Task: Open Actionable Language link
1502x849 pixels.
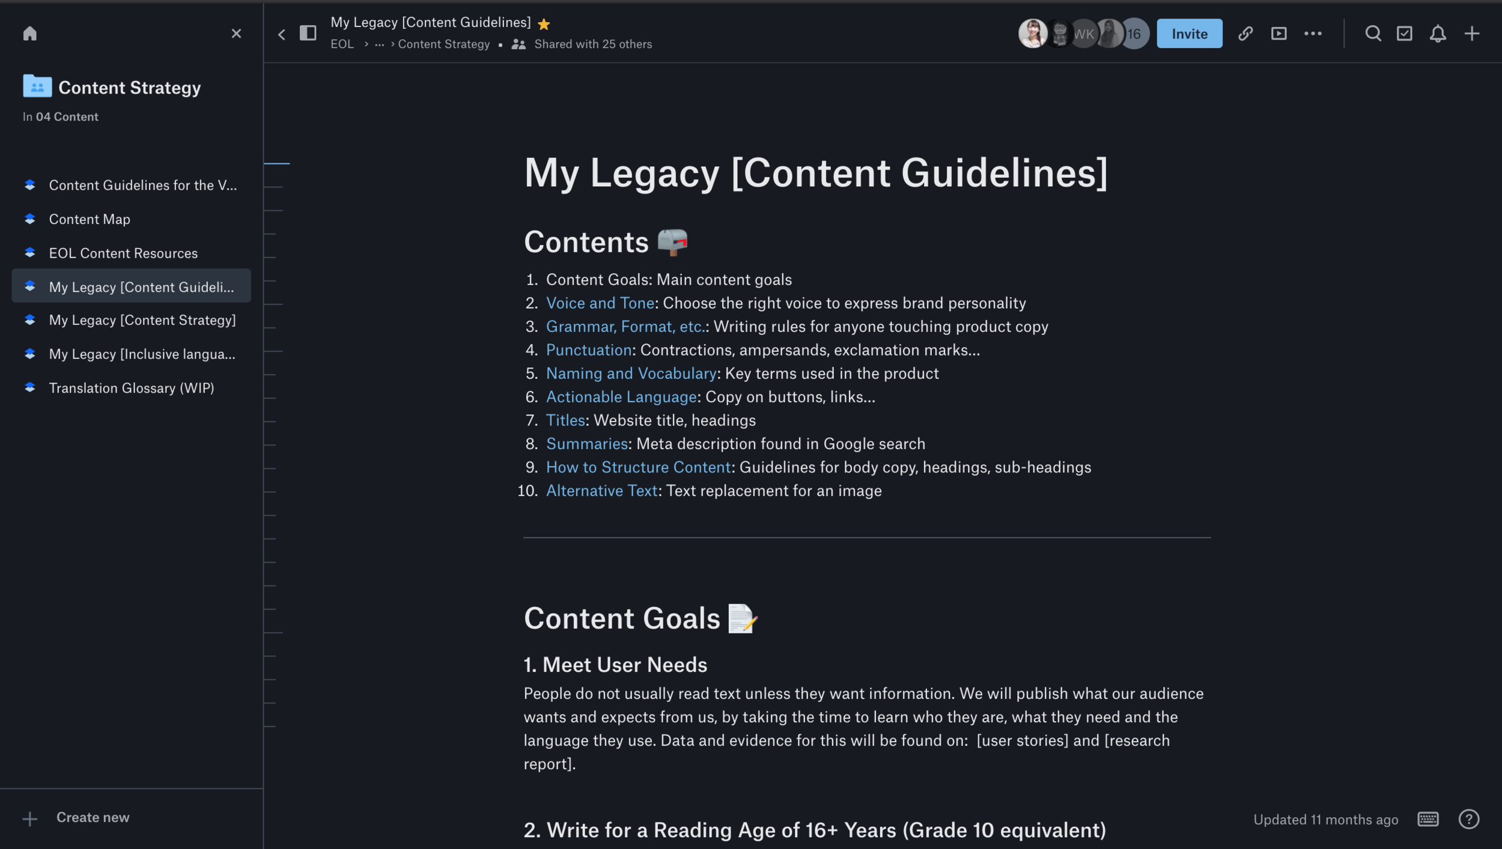Action: [x=621, y=397]
